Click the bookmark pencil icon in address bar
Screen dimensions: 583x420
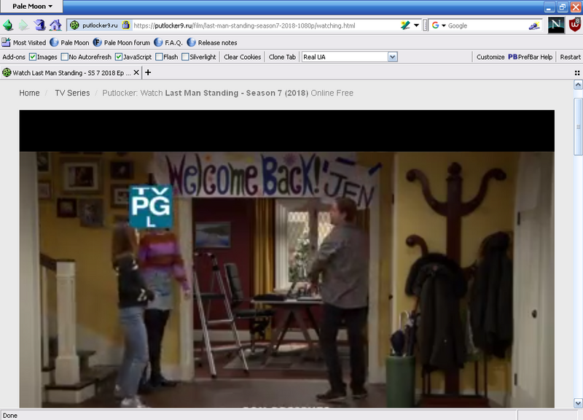(405, 26)
